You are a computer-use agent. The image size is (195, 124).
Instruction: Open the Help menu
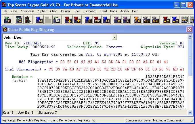[x=135, y=11]
